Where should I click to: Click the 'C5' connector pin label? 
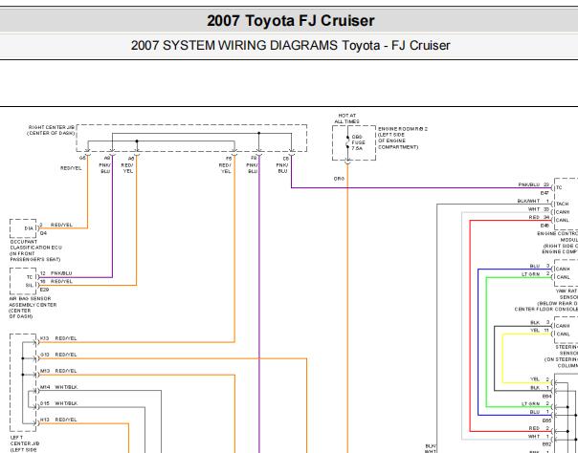[286, 159]
